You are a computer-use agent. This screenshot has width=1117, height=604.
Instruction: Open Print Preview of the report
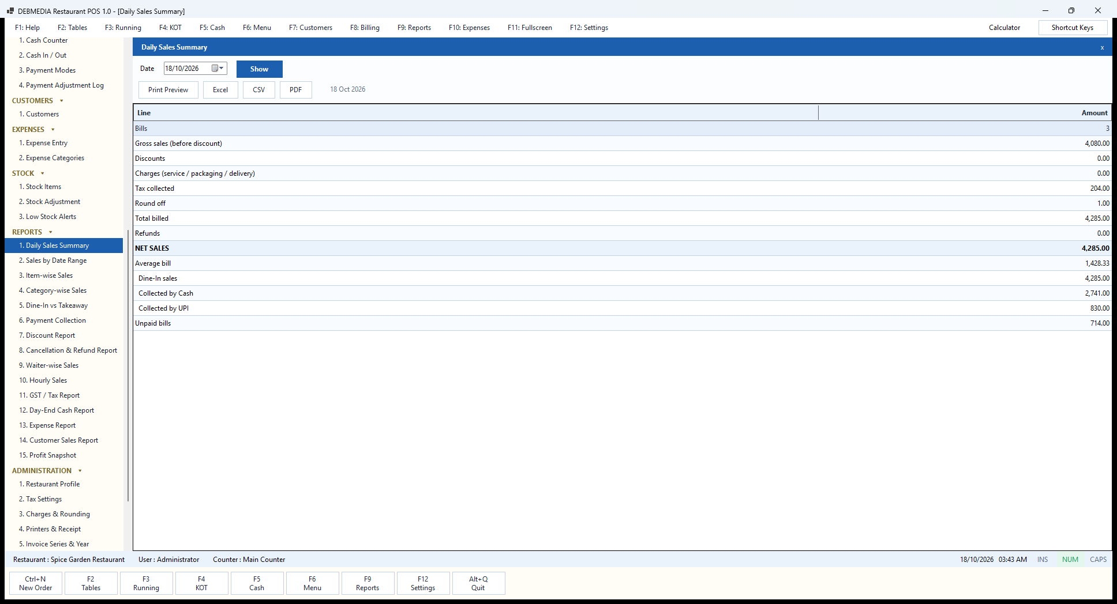tap(168, 90)
